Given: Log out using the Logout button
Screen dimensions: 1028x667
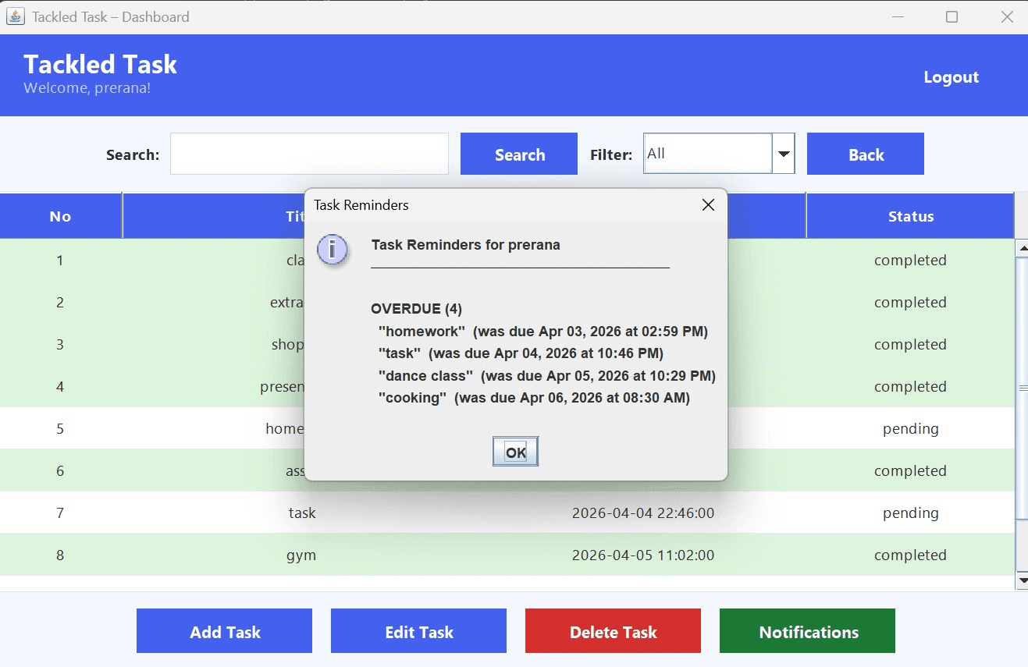Looking at the screenshot, I should (951, 76).
